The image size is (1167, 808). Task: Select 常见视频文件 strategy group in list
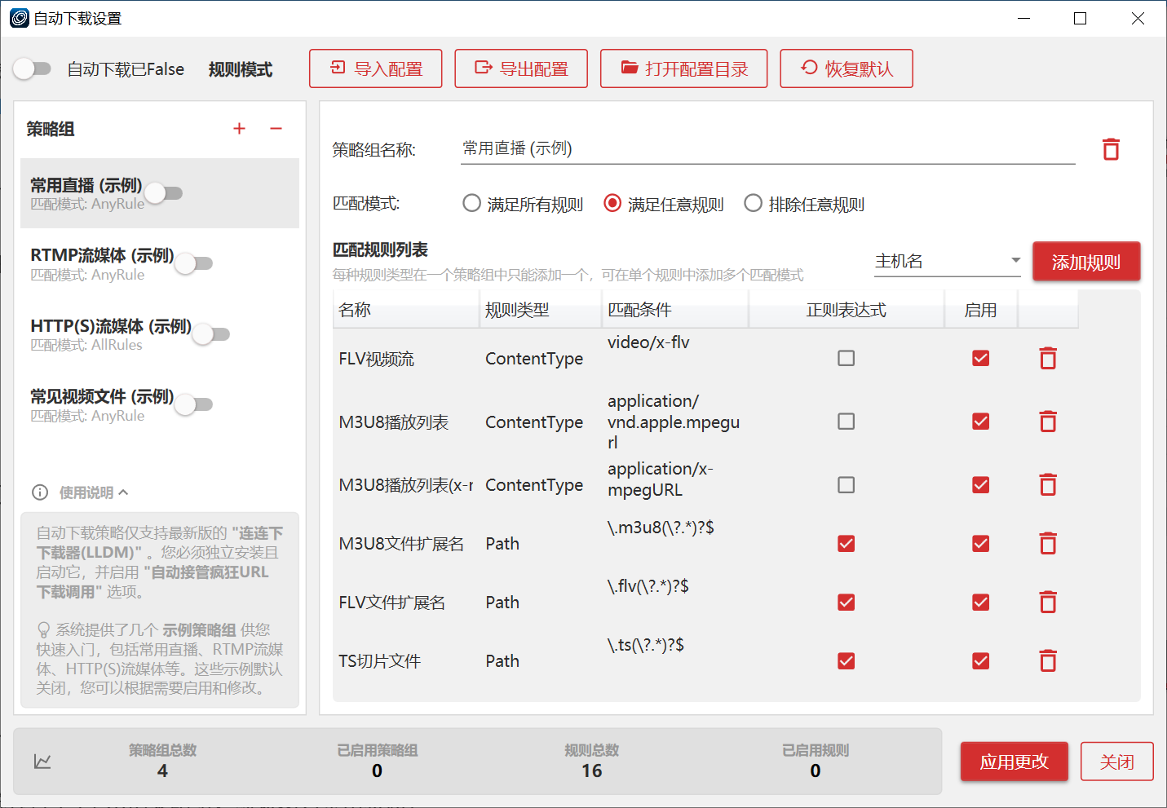point(102,404)
